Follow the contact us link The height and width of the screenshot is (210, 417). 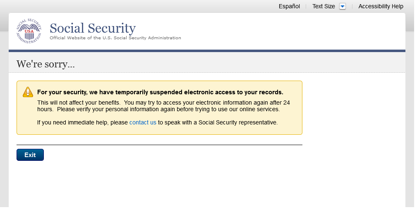[x=143, y=122]
